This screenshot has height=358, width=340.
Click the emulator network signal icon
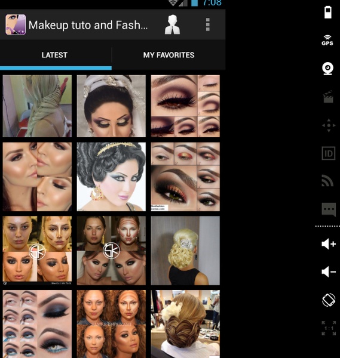point(327,180)
